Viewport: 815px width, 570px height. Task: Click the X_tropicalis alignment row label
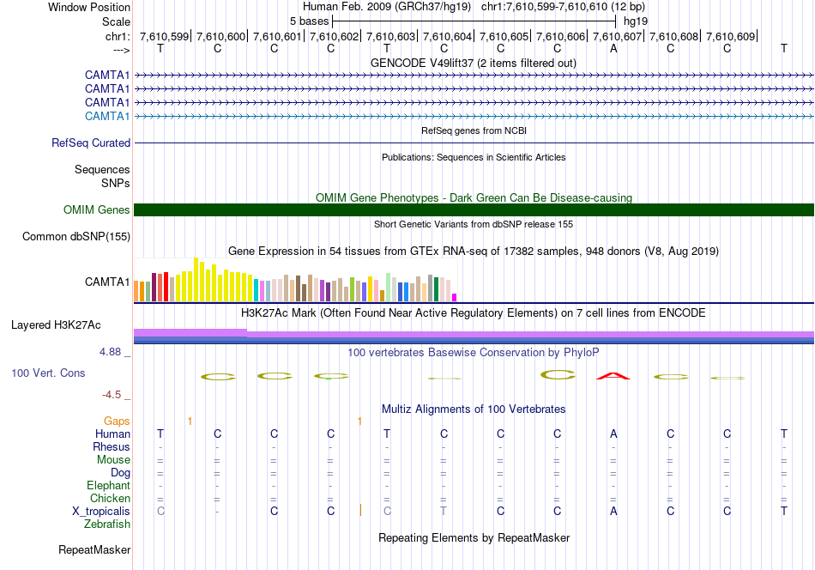[101, 512]
